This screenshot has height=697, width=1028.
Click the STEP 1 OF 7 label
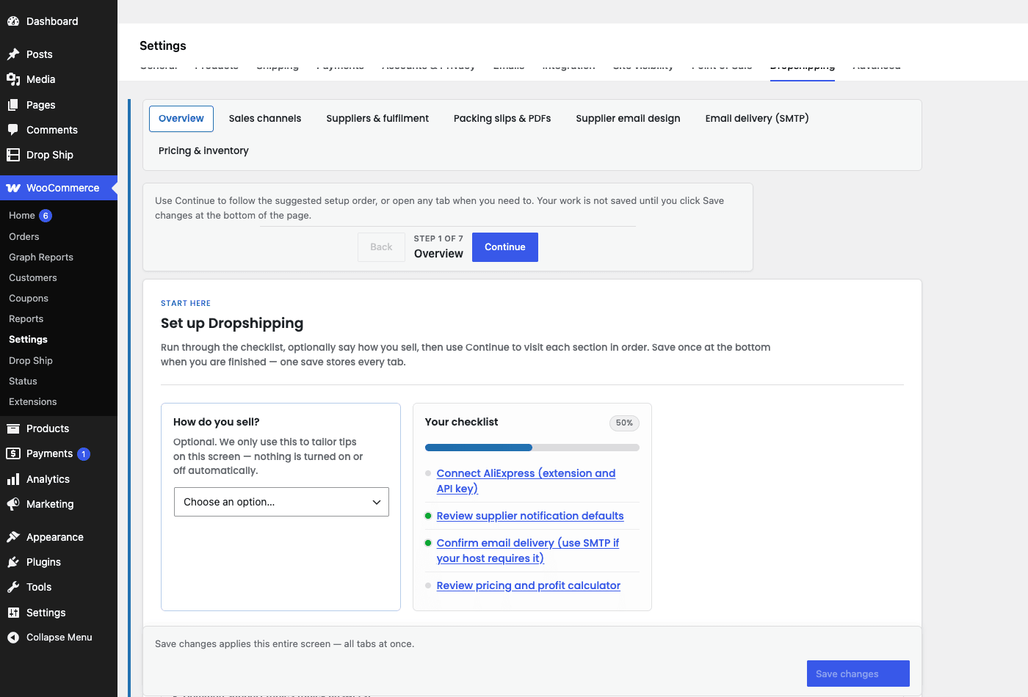point(438,238)
